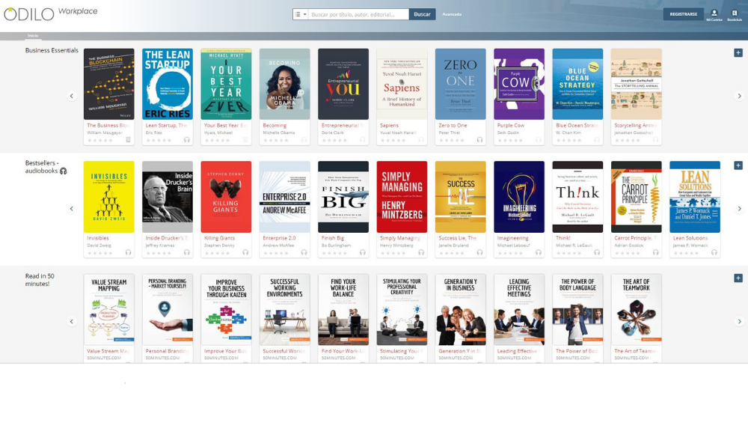Expand the Business Essentials plus icon
Viewport: 748px width, 423px height.
pyautogui.click(x=738, y=53)
